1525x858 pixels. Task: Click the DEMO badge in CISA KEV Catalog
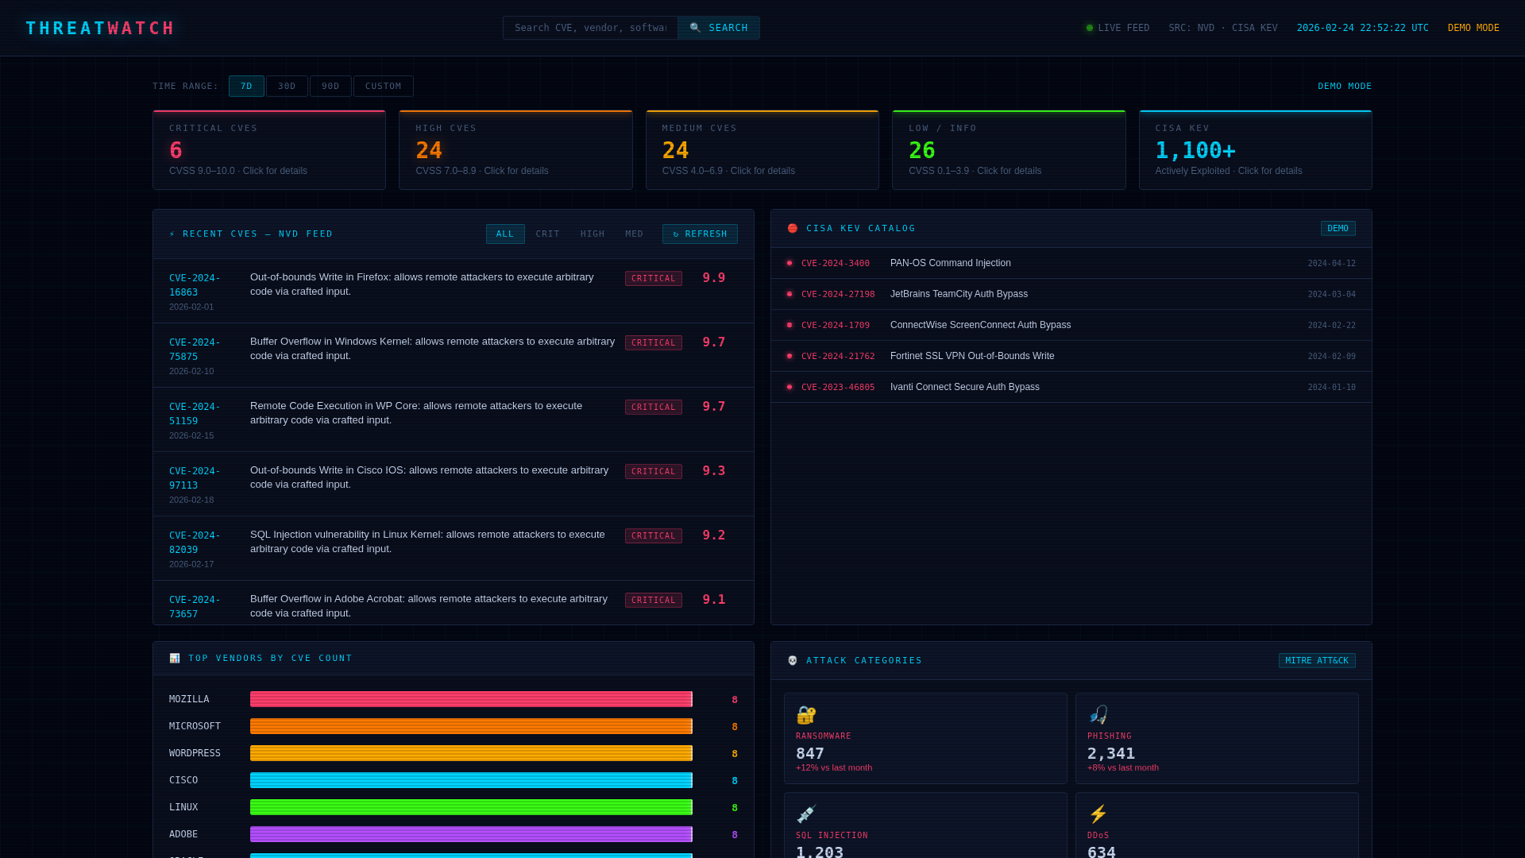coord(1338,229)
